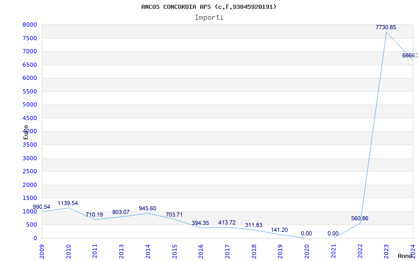Click the 4500 y-axis tick label

[x=30, y=118]
